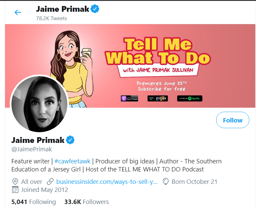View the 33.6K Followers list
256x208 pixels.
coord(86,202)
